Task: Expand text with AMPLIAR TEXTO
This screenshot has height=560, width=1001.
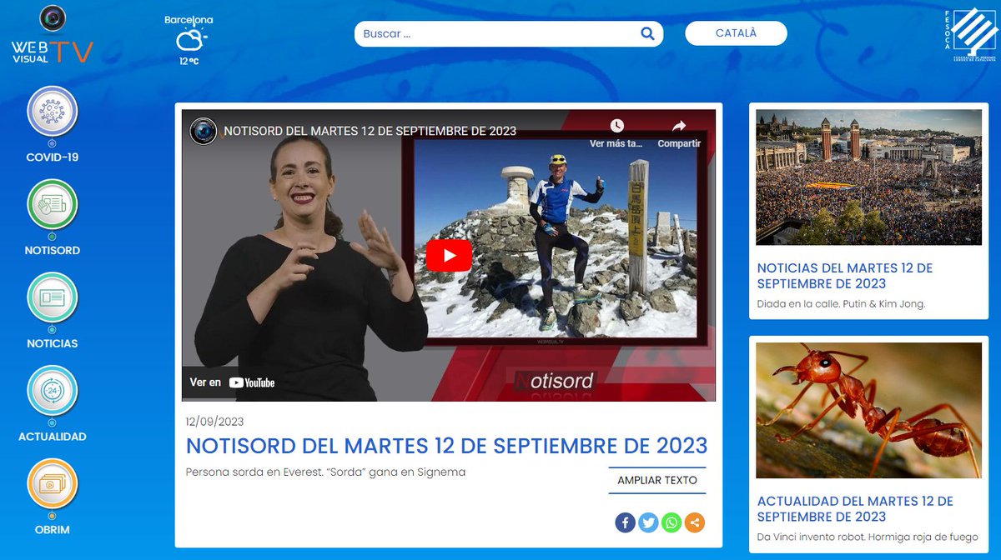Action: pyautogui.click(x=656, y=480)
